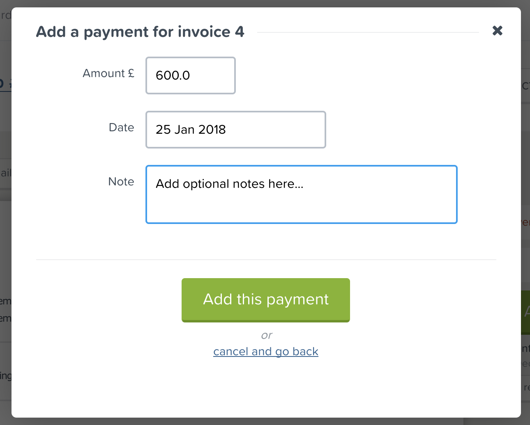This screenshot has height=425, width=530.
Task: Click inside the optional notes text area
Action: pyautogui.click(x=301, y=194)
